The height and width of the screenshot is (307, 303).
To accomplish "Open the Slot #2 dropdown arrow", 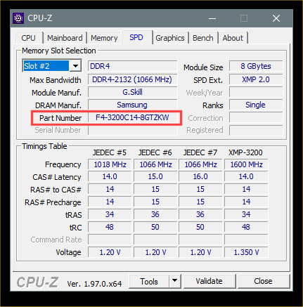I will click(x=75, y=66).
